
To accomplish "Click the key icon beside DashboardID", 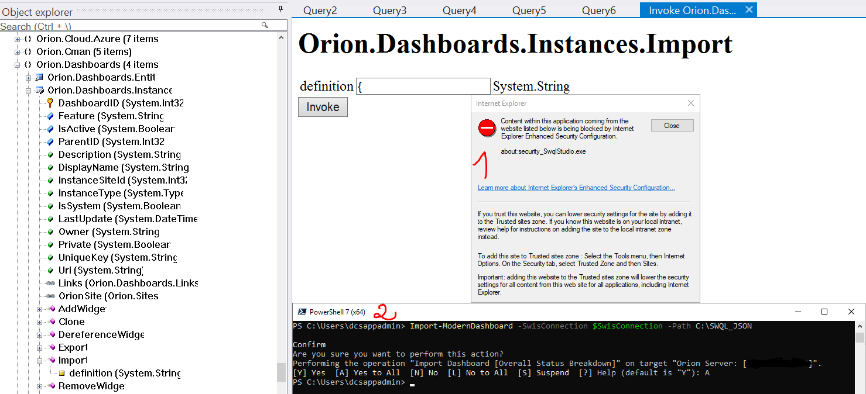I will click(50, 103).
